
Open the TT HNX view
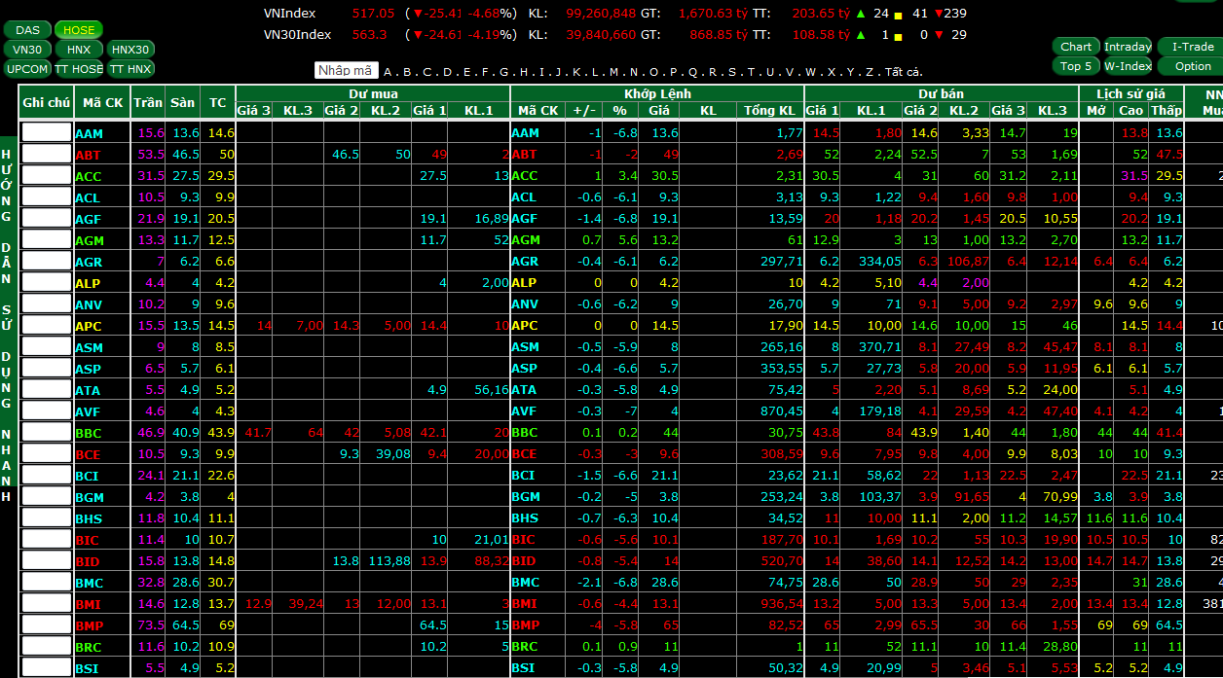(130, 69)
